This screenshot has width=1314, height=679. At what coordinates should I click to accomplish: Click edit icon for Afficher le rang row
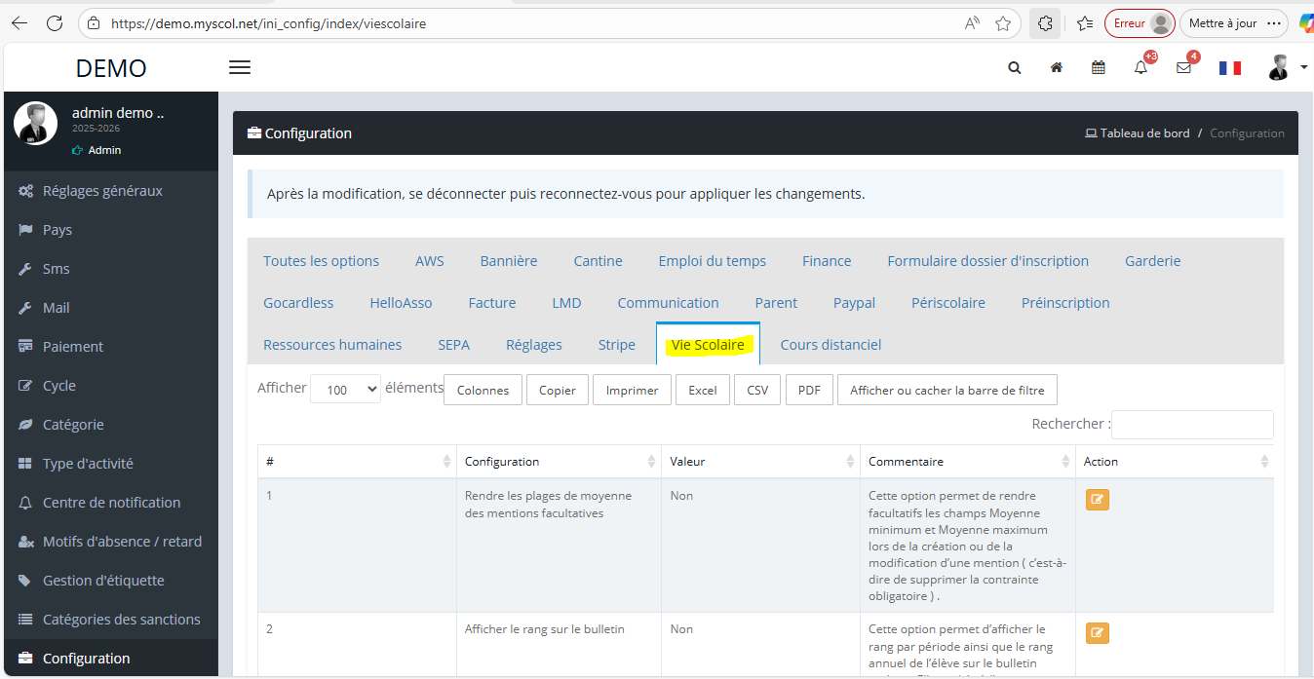pyautogui.click(x=1097, y=633)
